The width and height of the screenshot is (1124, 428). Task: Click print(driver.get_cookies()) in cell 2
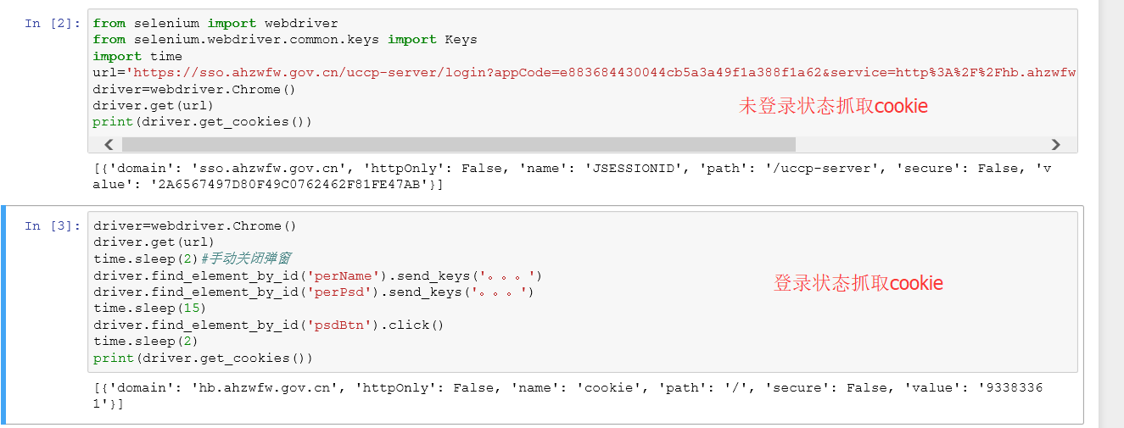[x=203, y=122]
